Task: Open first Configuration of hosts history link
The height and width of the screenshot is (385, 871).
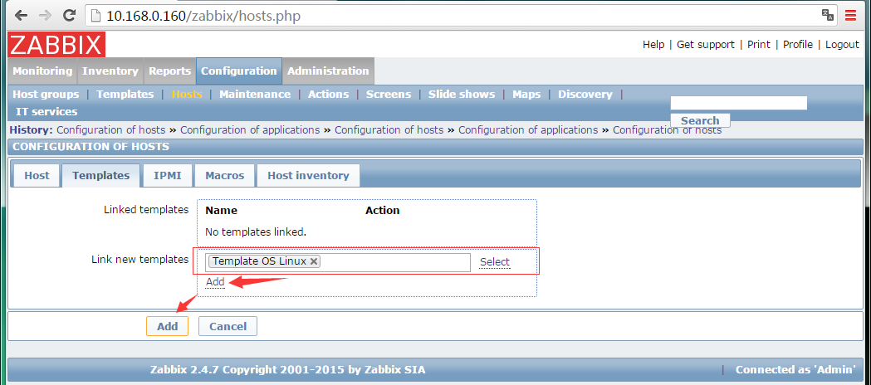Action: (x=111, y=129)
